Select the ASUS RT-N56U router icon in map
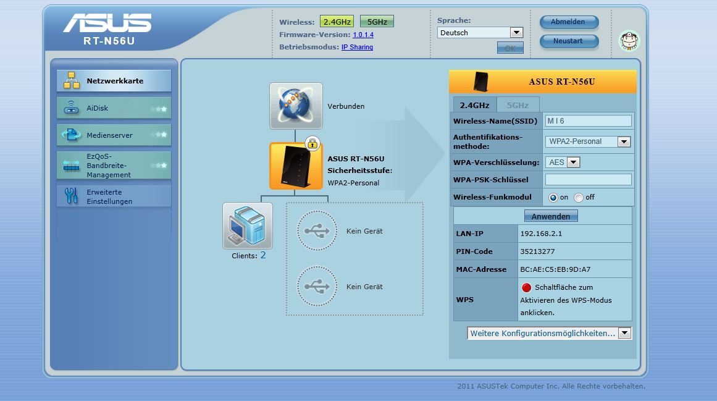 [x=295, y=166]
